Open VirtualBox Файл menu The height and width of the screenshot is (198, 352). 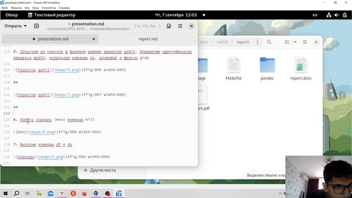click(x=5, y=8)
